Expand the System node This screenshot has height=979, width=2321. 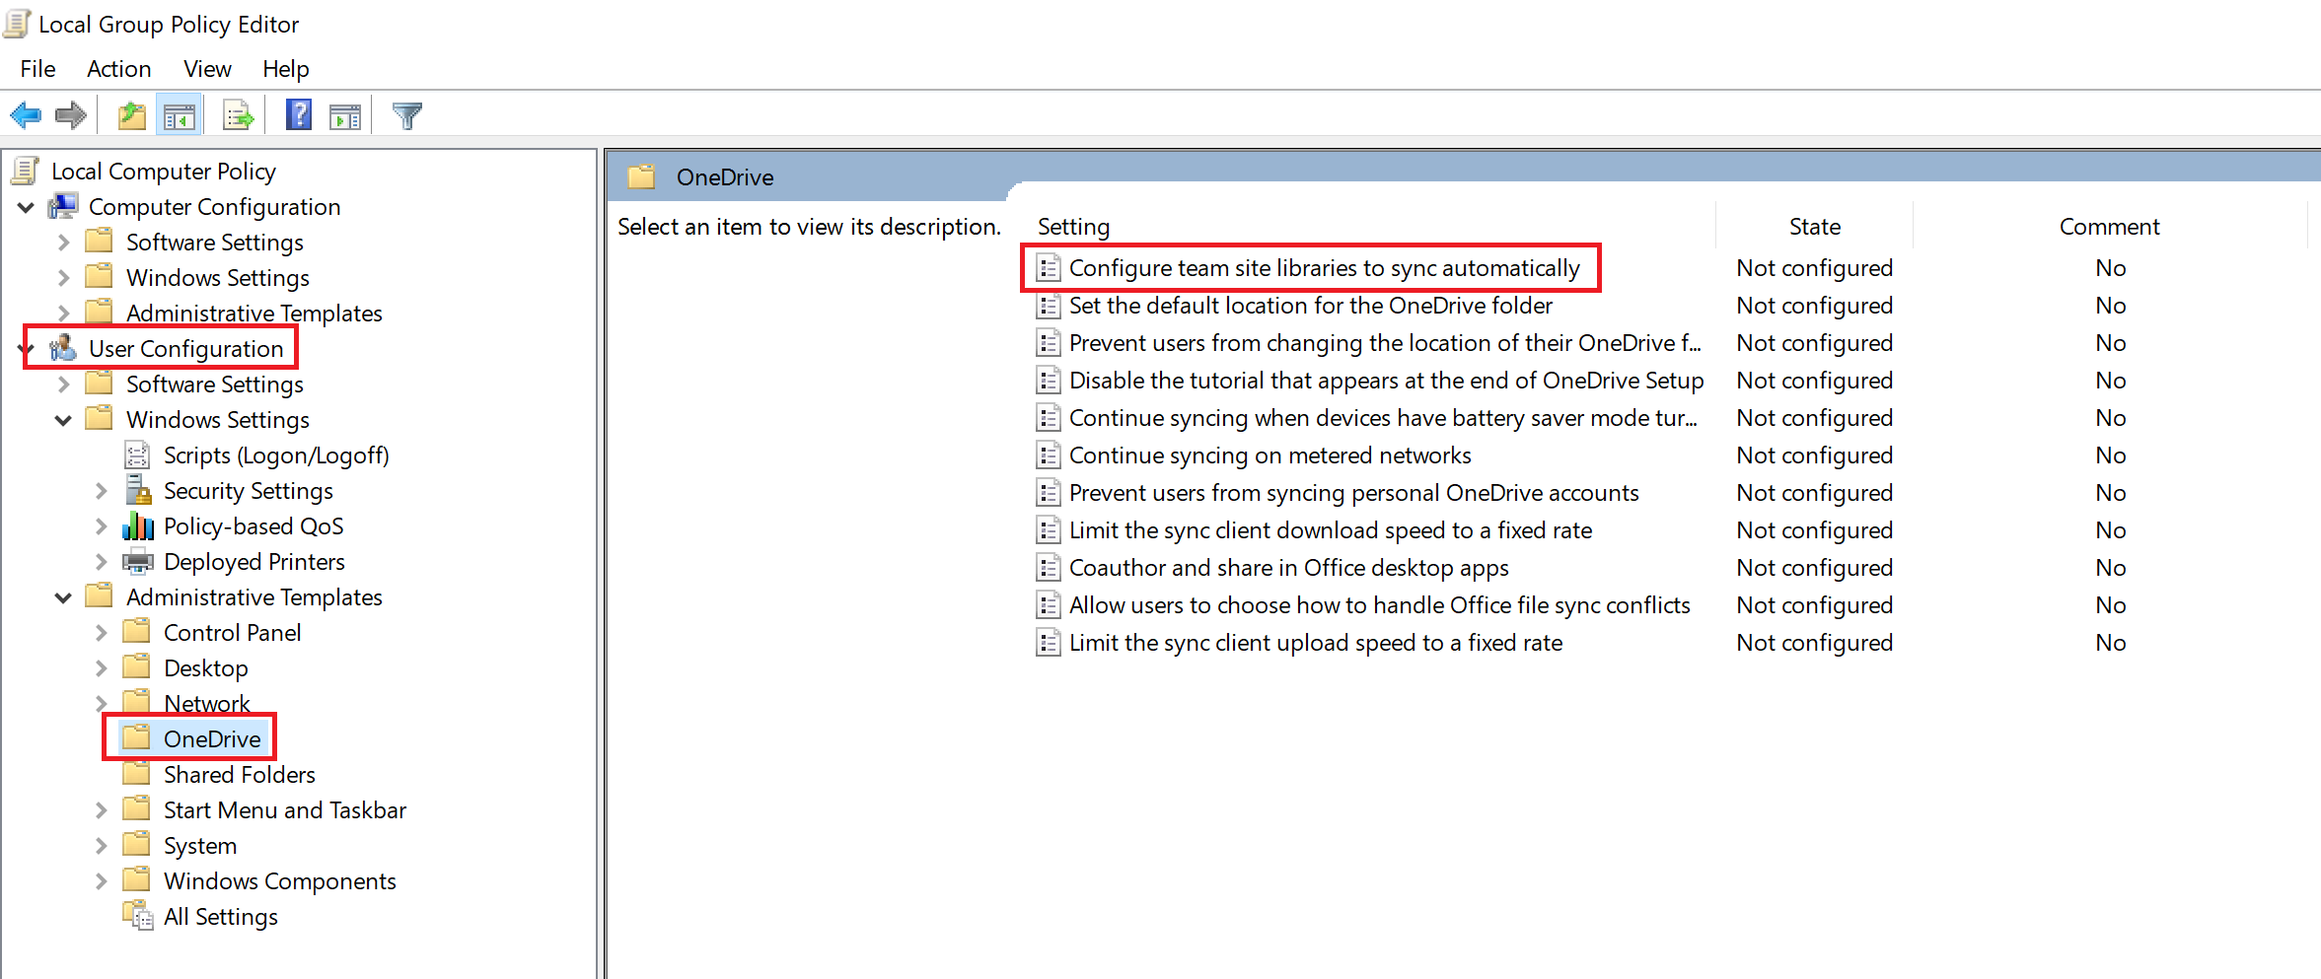pyautogui.click(x=102, y=846)
